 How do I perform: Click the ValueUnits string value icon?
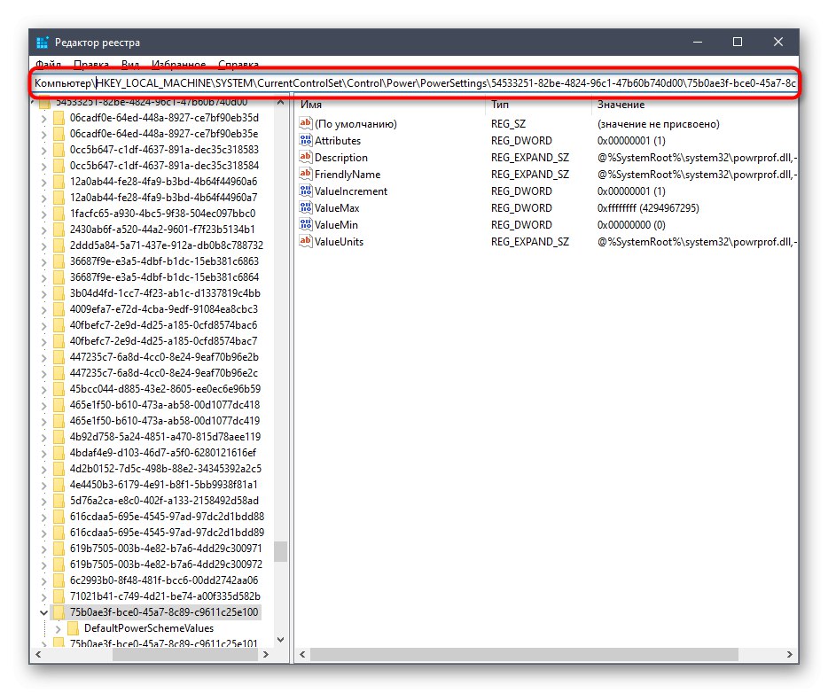pyautogui.click(x=306, y=242)
